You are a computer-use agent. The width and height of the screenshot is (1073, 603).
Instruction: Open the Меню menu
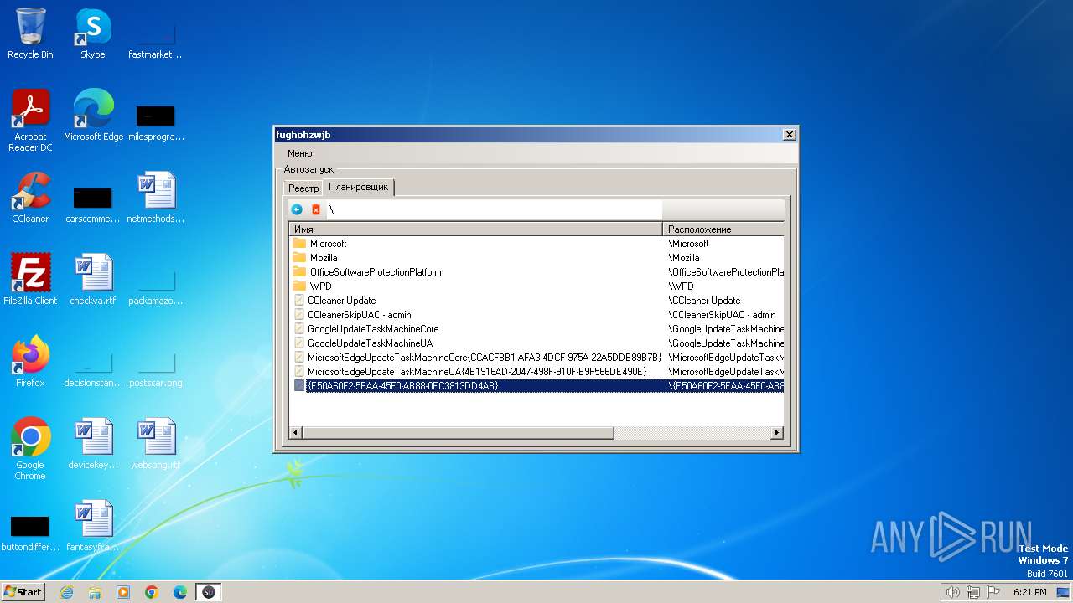[299, 153]
